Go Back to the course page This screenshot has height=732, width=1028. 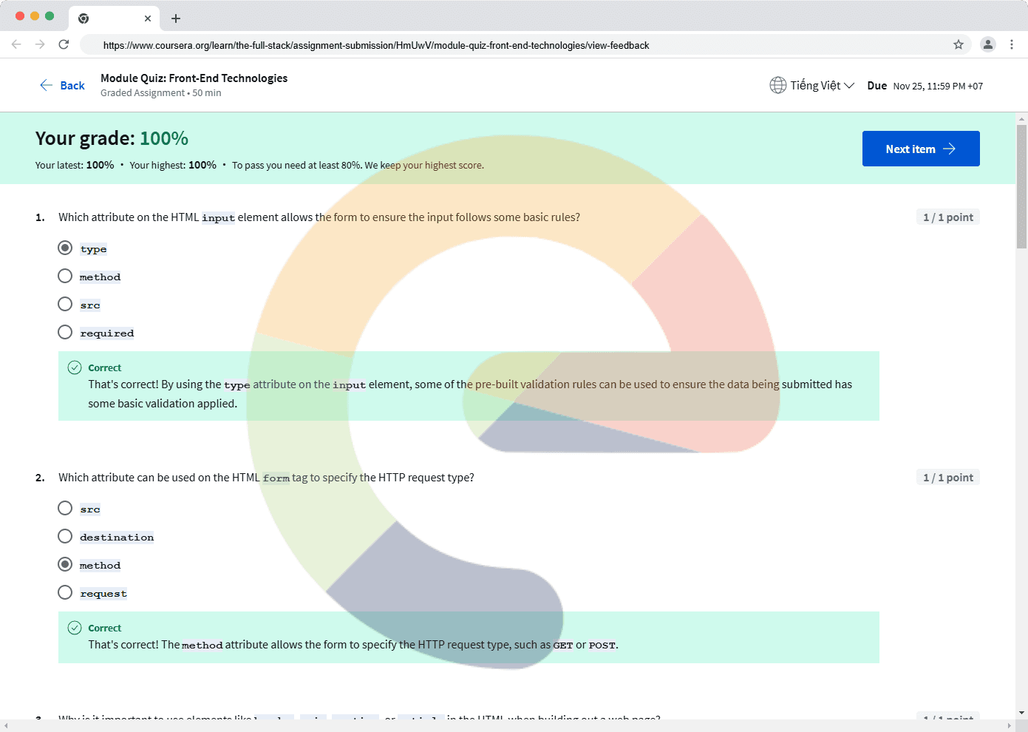pyautogui.click(x=63, y=86)
